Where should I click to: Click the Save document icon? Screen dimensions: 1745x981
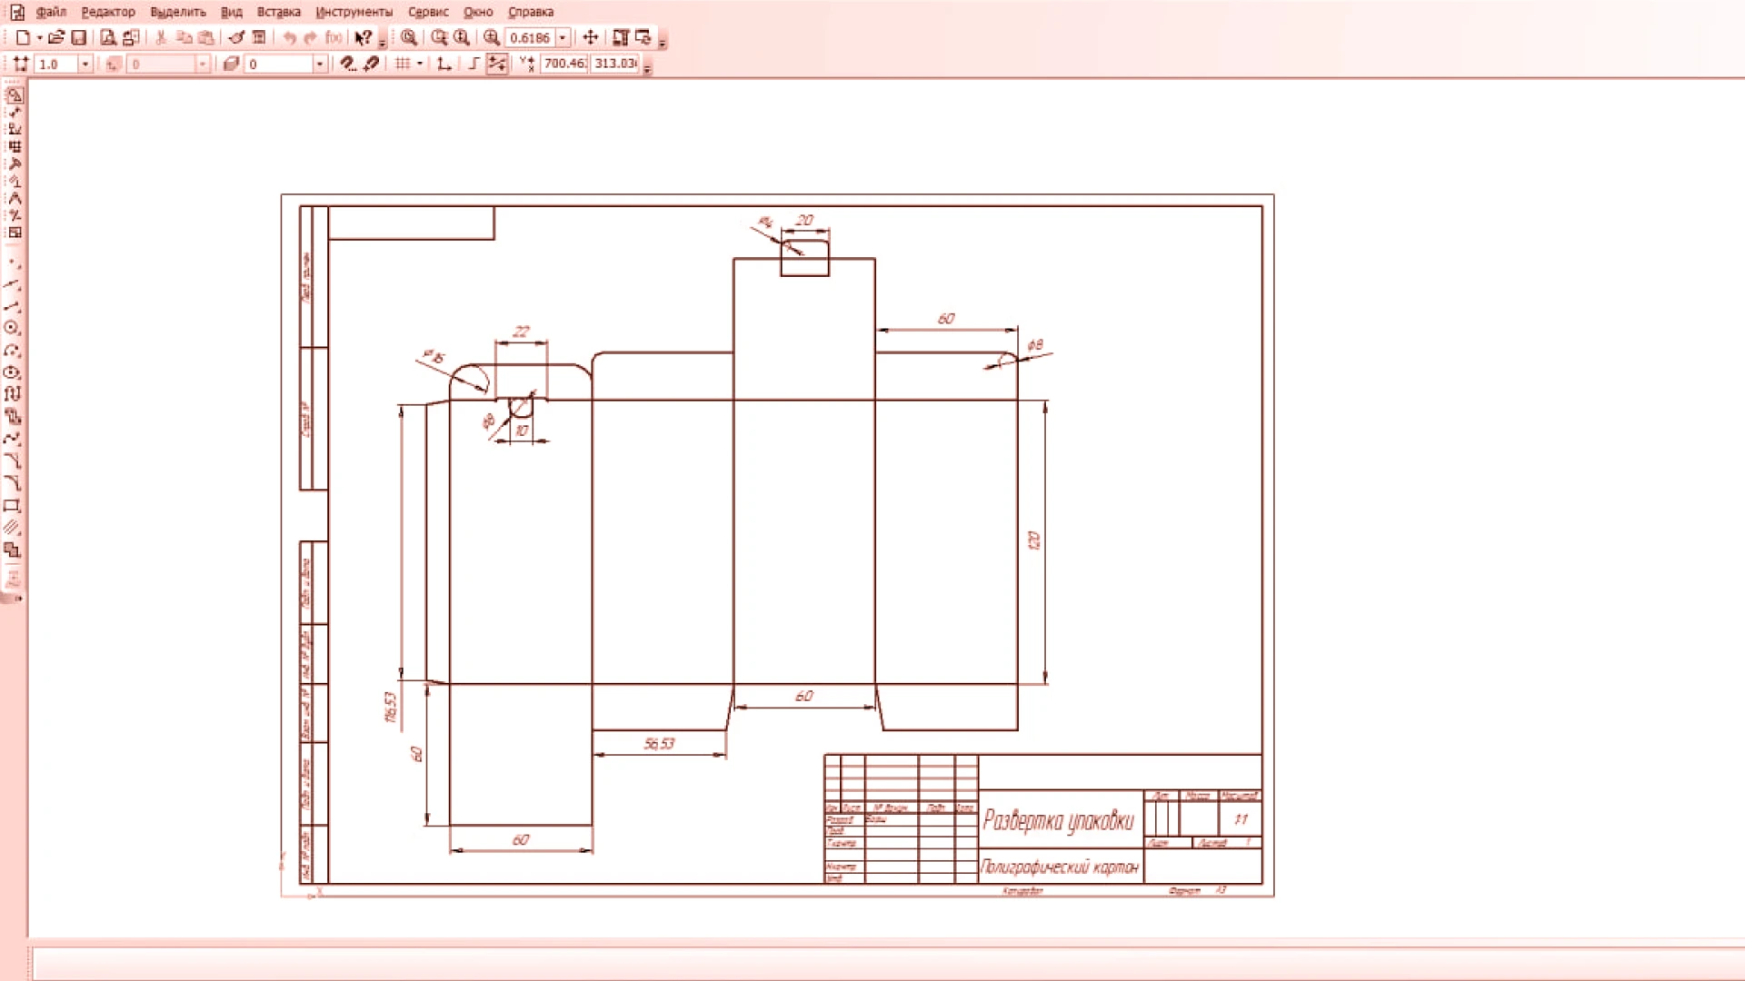coord(79,37)
